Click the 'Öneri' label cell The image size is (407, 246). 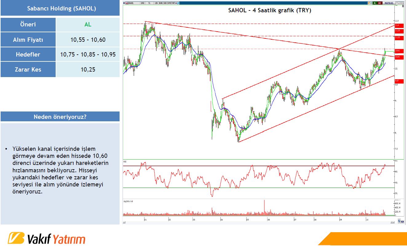[28, 25]
